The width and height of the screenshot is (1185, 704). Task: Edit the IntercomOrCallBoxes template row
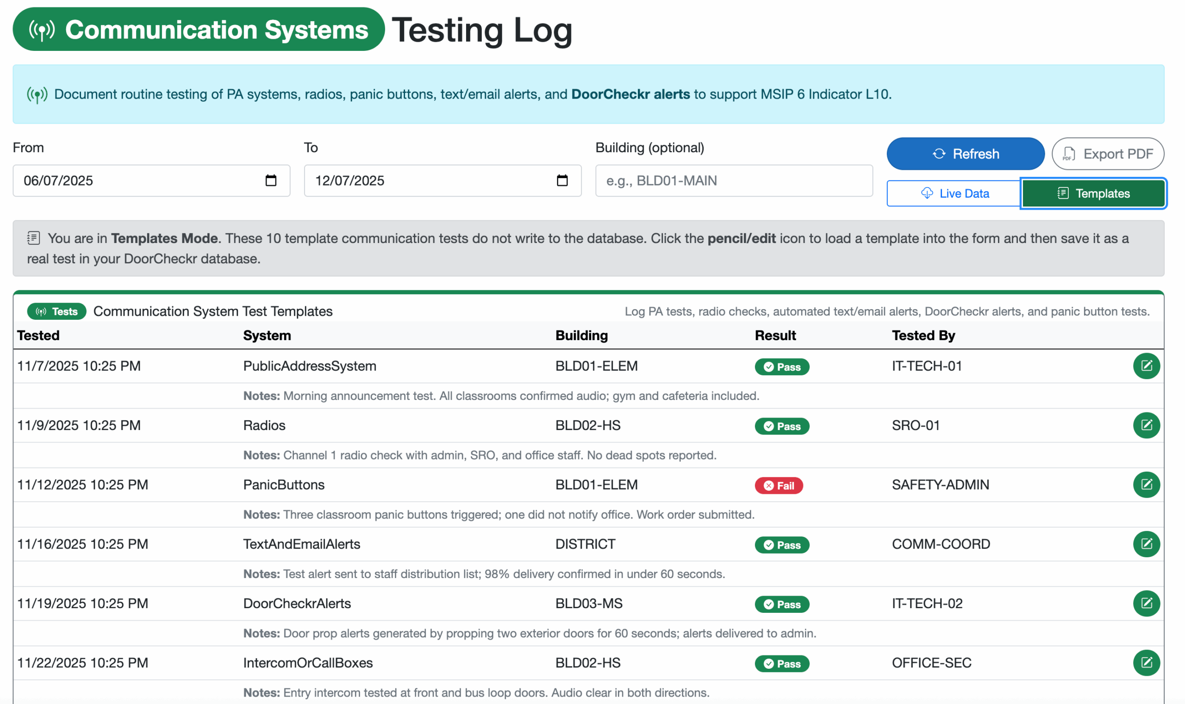pos(1146,662)
